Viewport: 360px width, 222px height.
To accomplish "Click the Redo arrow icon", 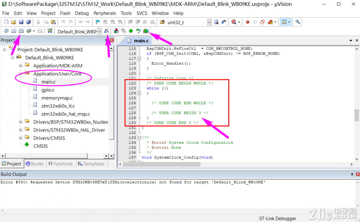I will 70,22.
